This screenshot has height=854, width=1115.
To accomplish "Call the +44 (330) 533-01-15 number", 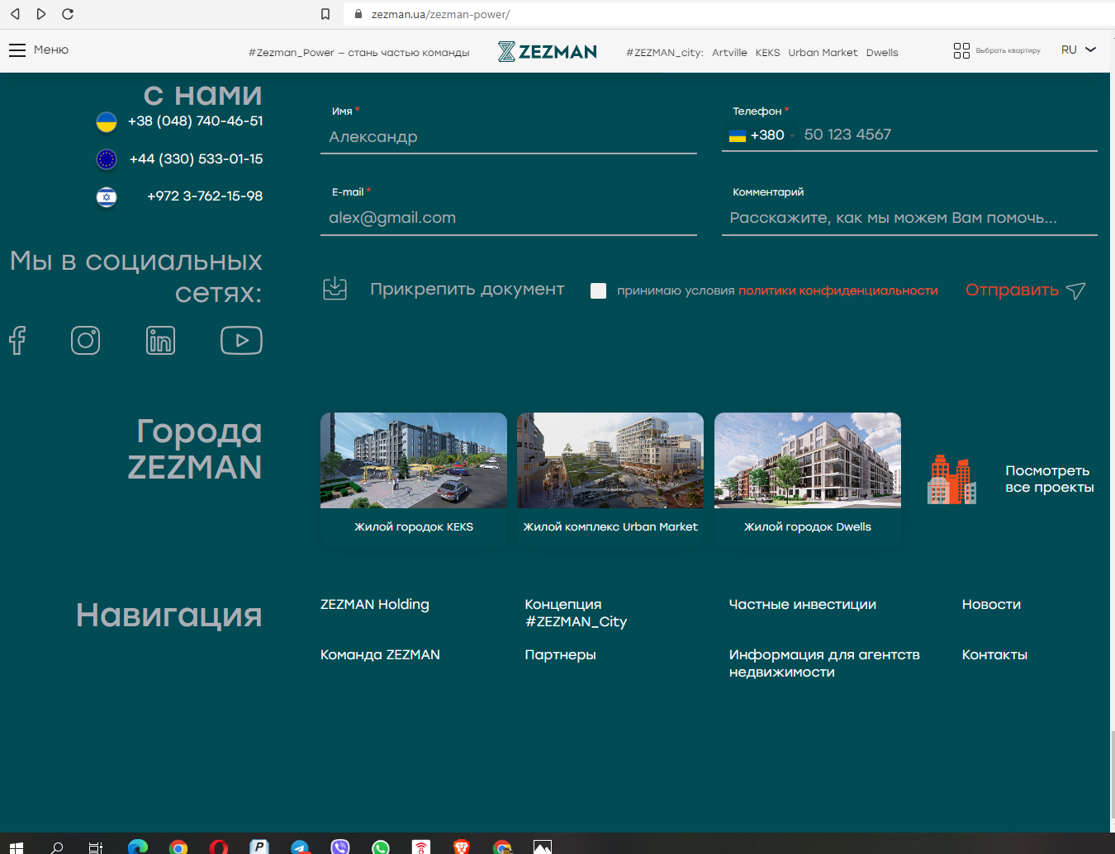I will pyautogui.click(x=196, y=159).
